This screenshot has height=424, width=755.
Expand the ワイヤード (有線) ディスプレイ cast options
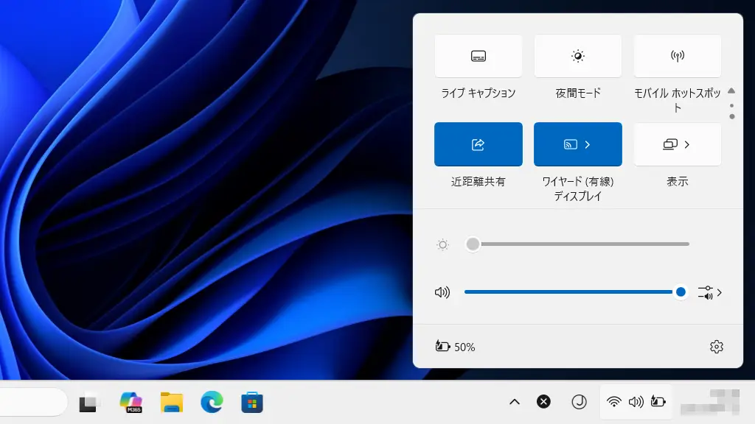pyautogui.click(x=588, y=145)
